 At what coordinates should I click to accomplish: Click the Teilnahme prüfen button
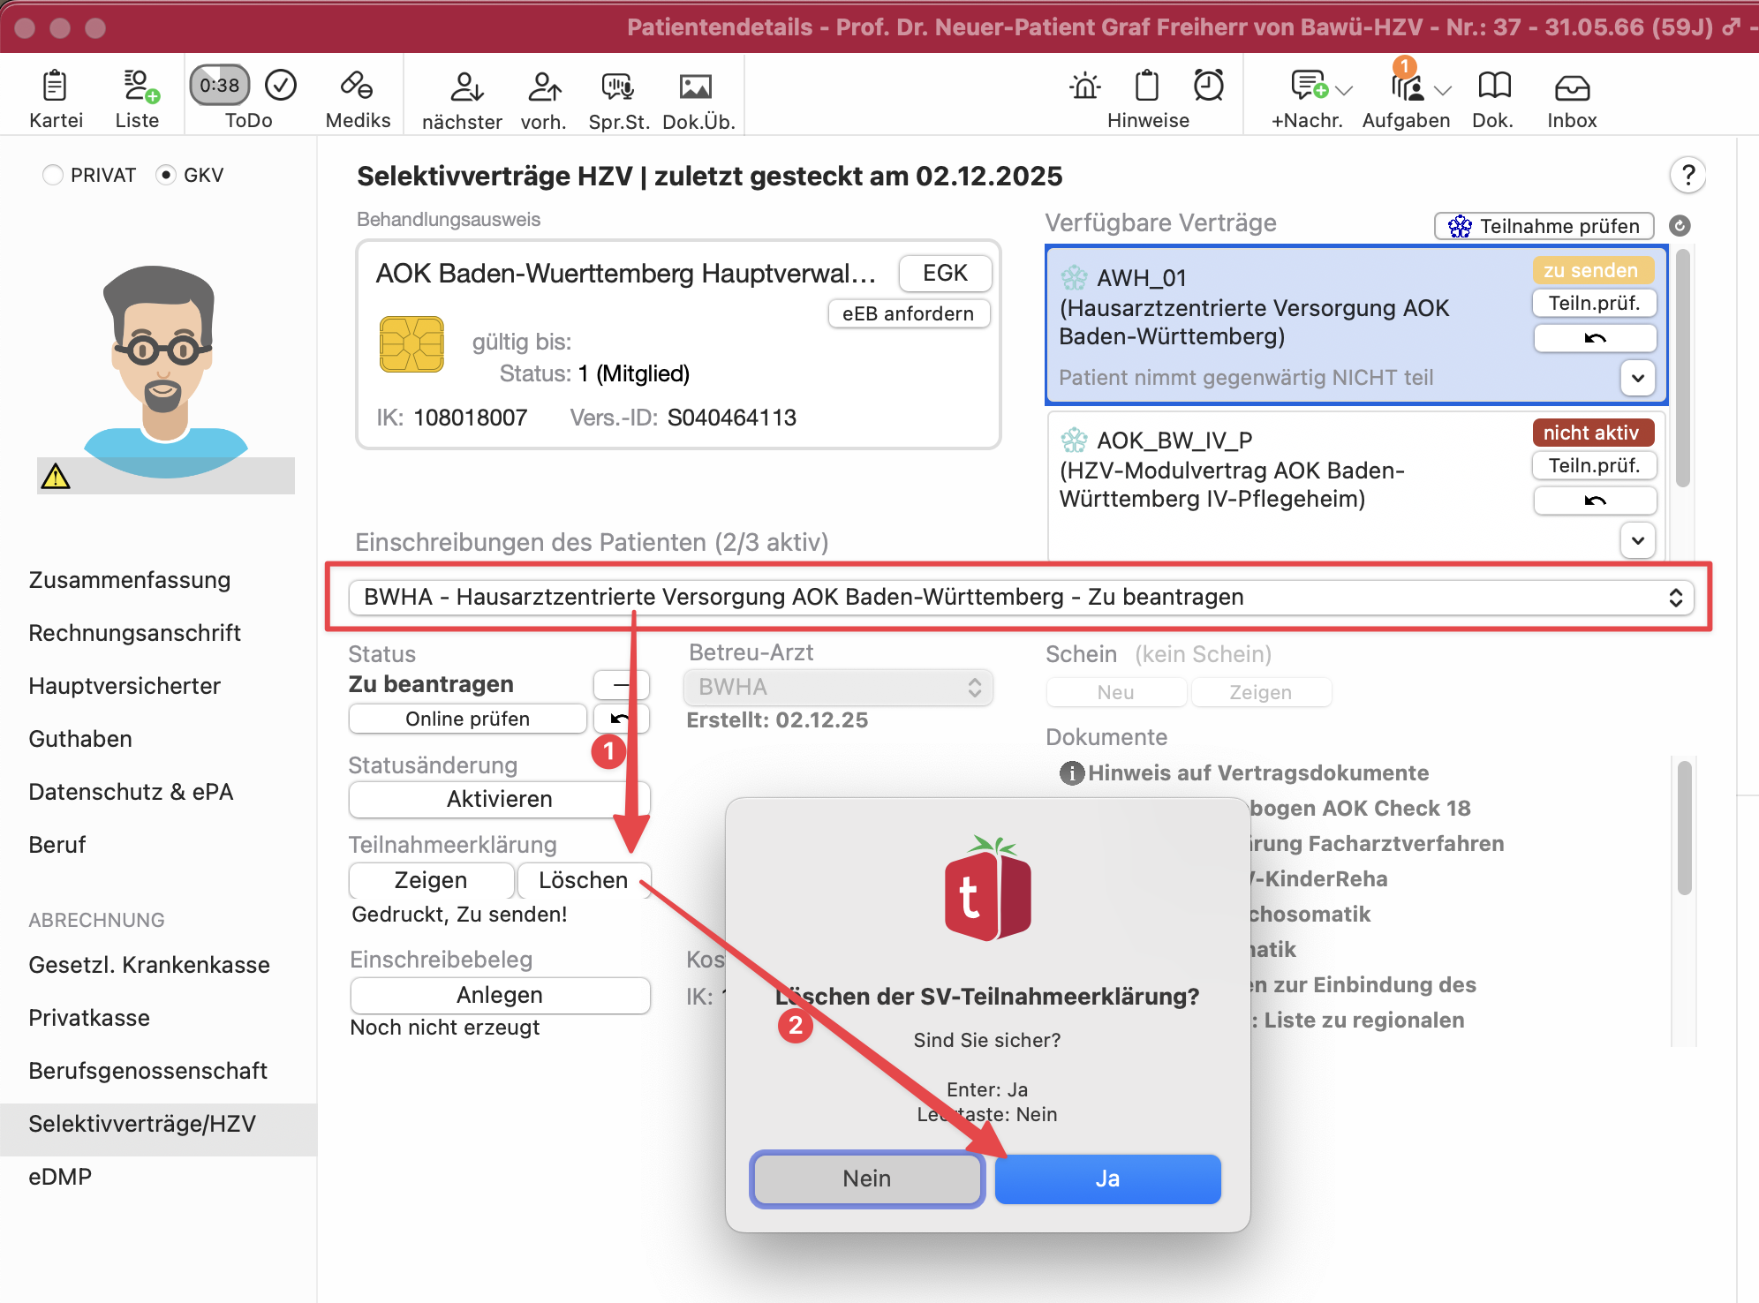point(1544,226)
